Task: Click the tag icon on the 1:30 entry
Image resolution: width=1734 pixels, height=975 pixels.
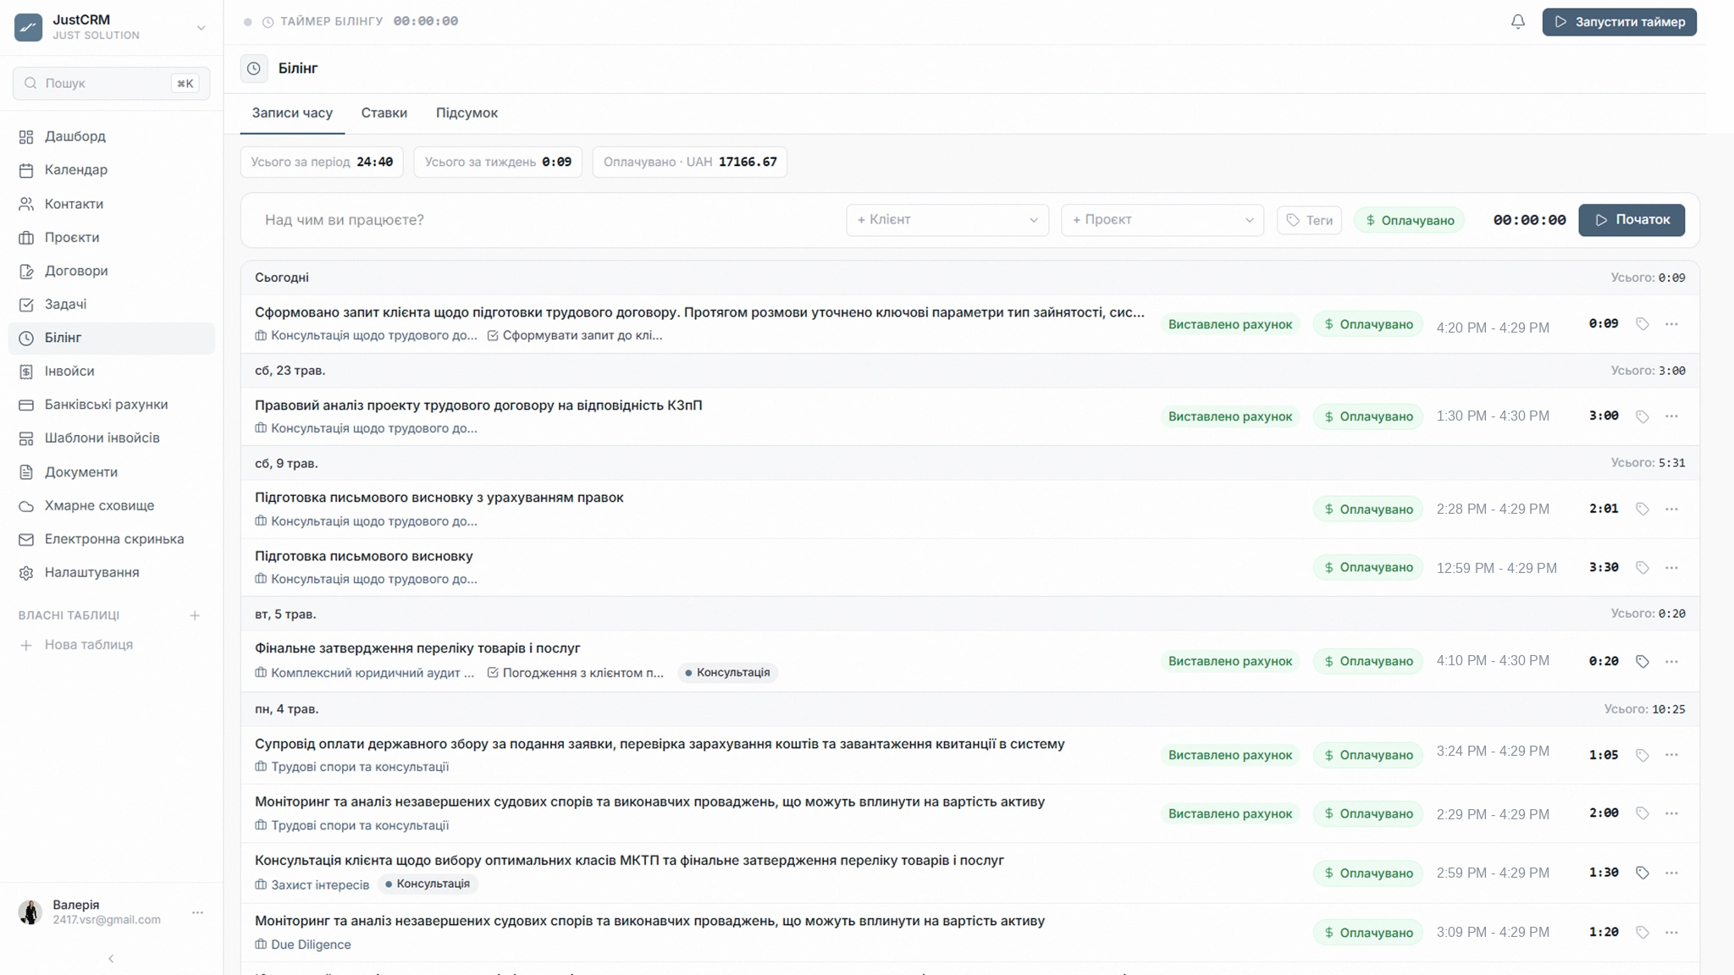Action: pyautogui.click(x=1643, y=873)
